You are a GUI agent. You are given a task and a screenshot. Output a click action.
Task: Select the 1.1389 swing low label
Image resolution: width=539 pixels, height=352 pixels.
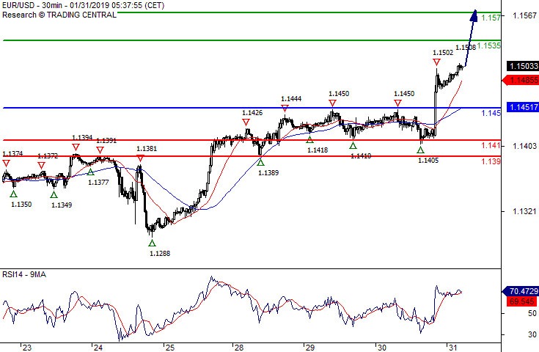coord(268,172)
